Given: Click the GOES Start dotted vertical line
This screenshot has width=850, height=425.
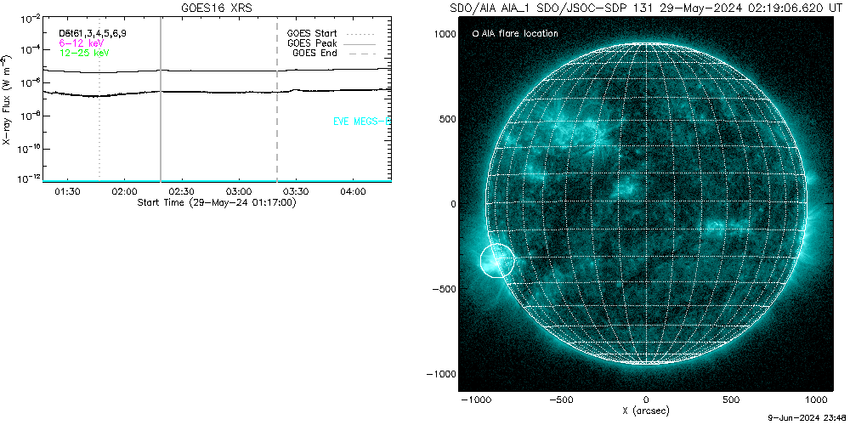Looking at the screenshot, I should [x=99, y=99].
